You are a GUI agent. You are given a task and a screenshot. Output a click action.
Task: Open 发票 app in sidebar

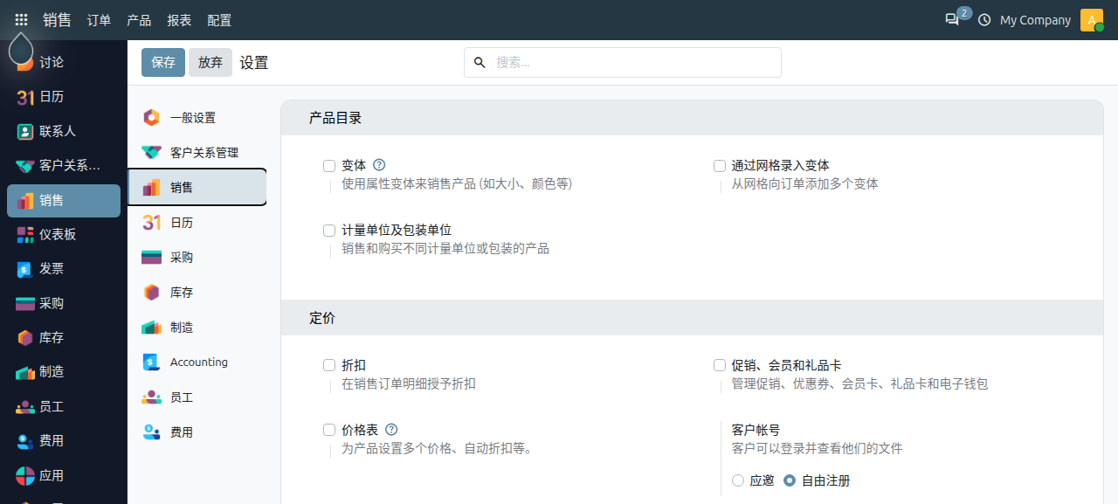point(64,269)
